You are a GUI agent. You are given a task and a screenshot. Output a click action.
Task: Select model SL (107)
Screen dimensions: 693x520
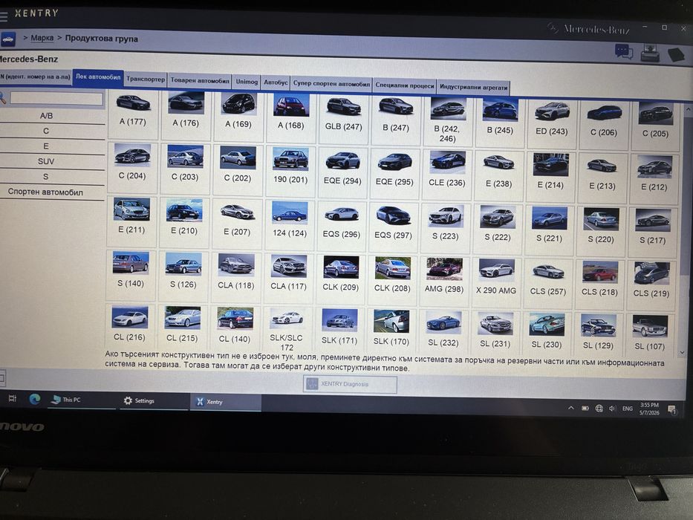click(649, 336)
